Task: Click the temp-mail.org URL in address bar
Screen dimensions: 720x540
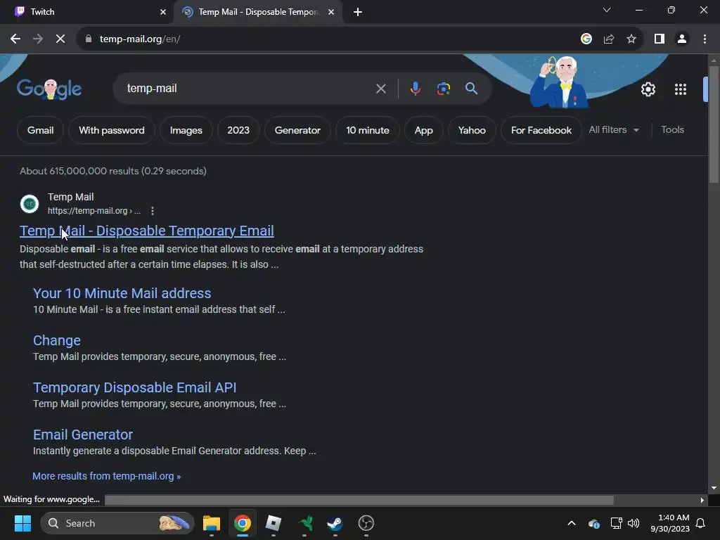Action: 140,39
